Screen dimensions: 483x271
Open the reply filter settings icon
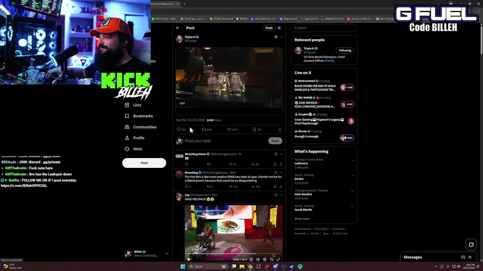[279, 28]
